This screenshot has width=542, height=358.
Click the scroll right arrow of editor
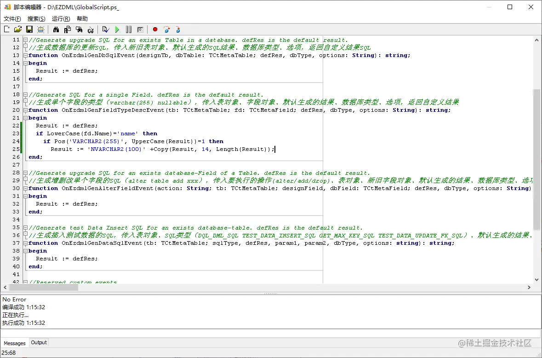click(529, 288)
